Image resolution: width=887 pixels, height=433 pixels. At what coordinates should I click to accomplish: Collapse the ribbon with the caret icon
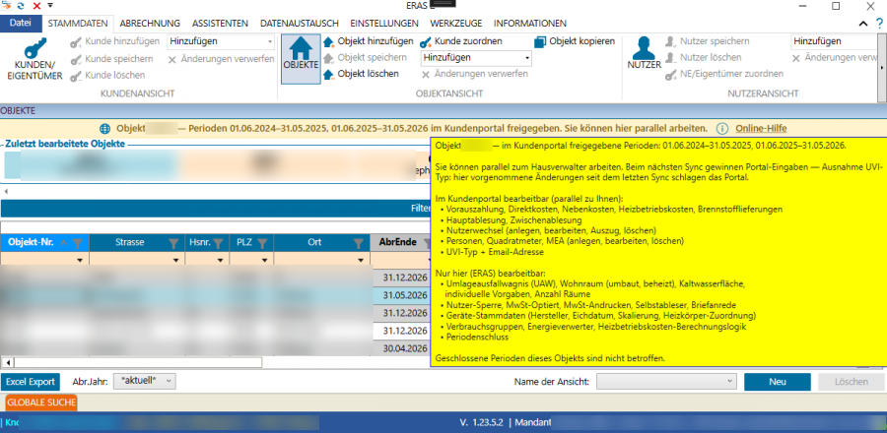point(863,24)
